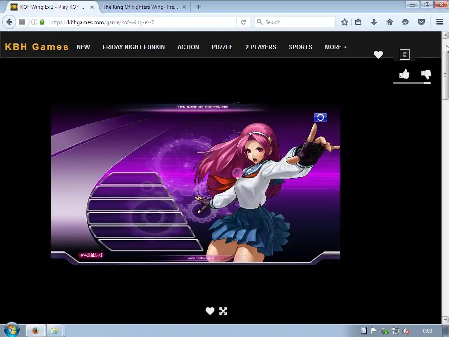Click the clock showing 0:09
Screen dimensions: 449x337
[427, 331]
